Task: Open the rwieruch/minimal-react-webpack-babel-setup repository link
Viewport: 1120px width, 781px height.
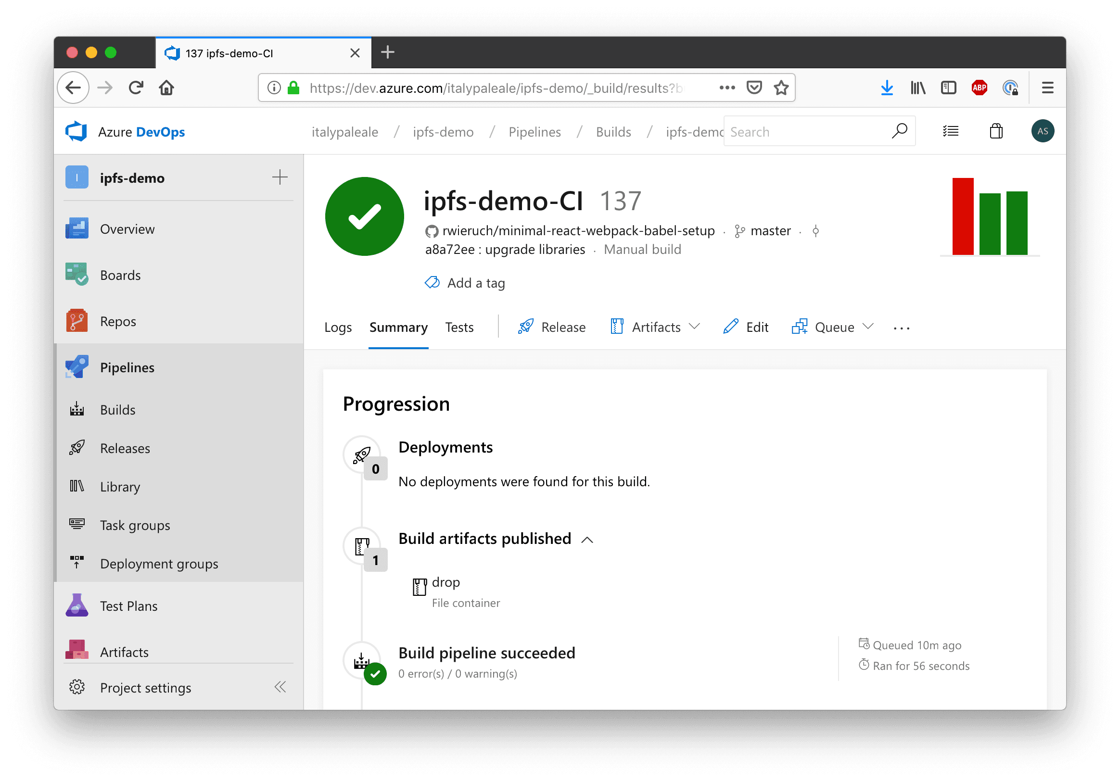Action: 578,230
